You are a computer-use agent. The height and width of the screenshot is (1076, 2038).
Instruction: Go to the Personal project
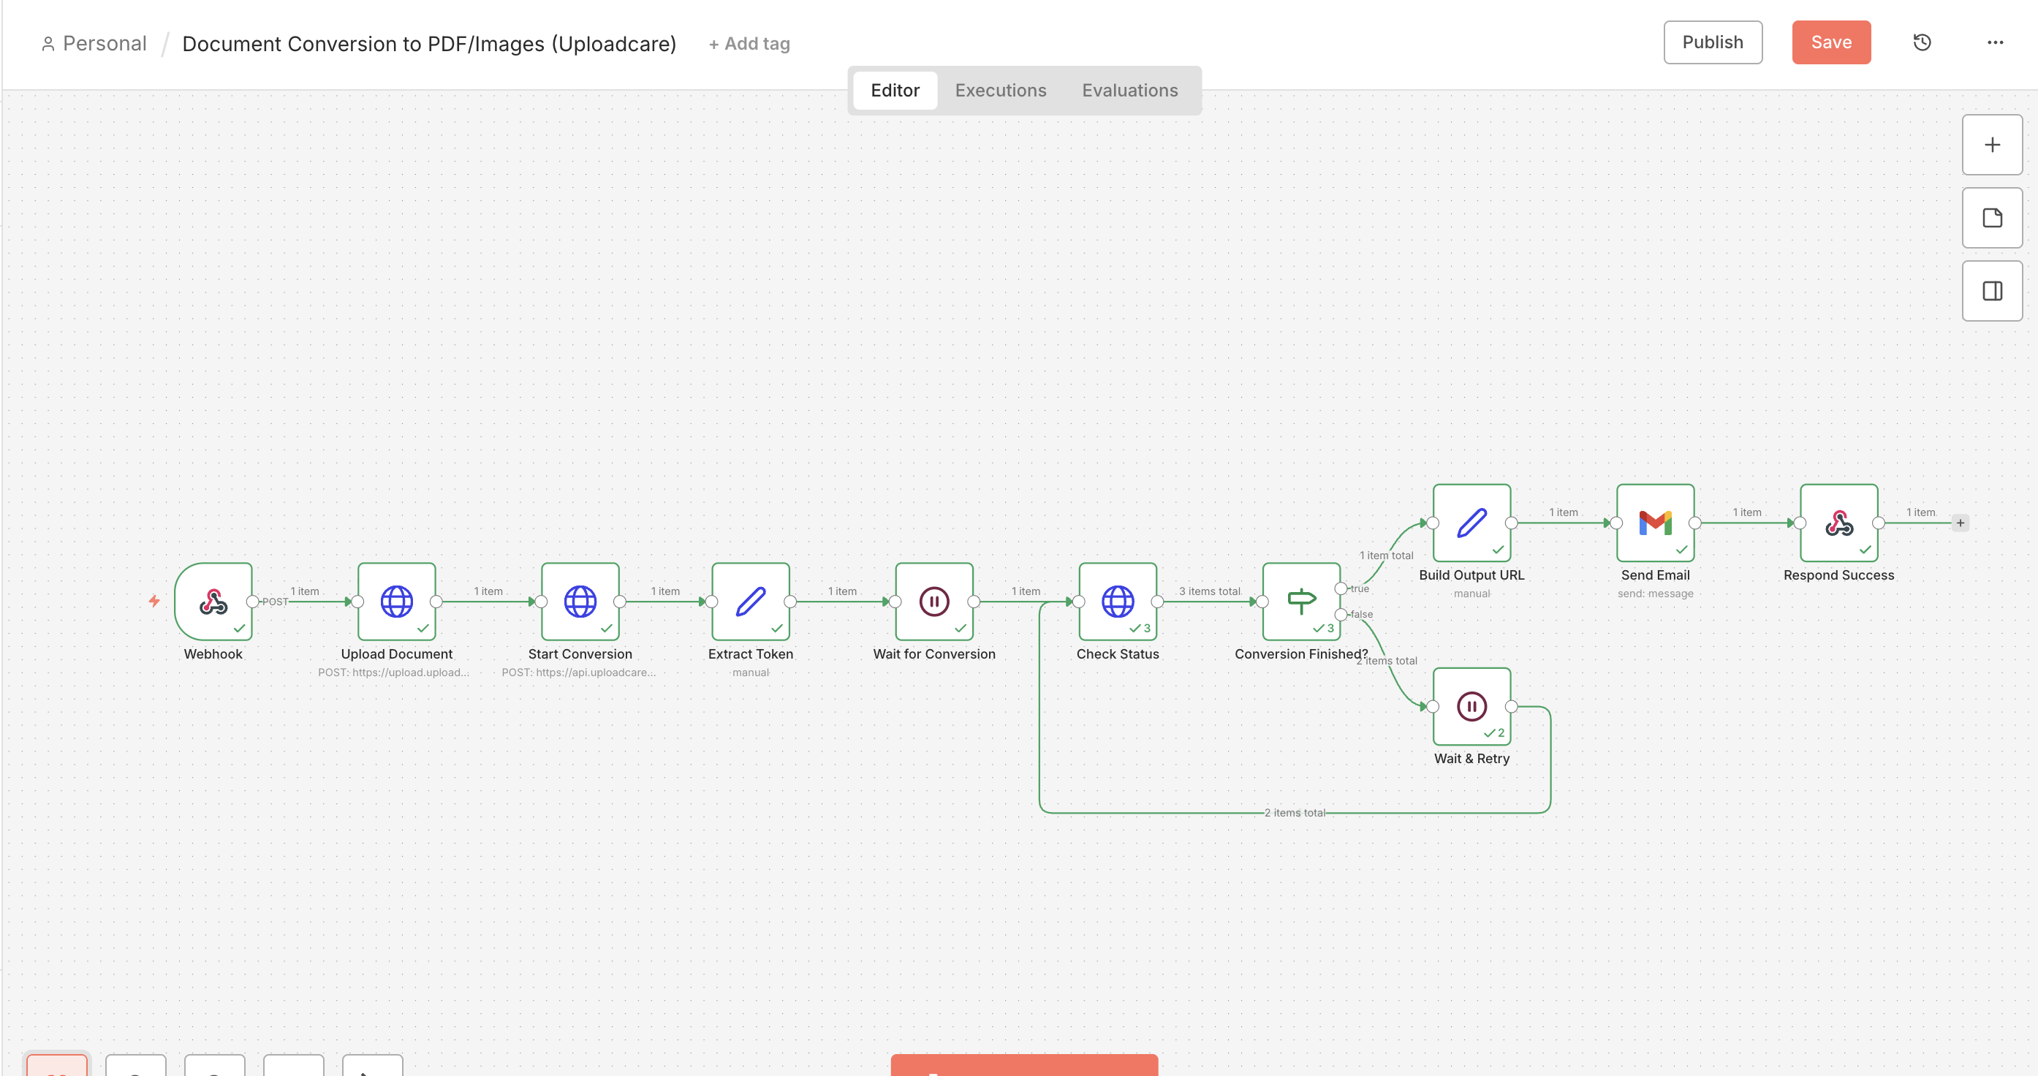coord(94,44)
